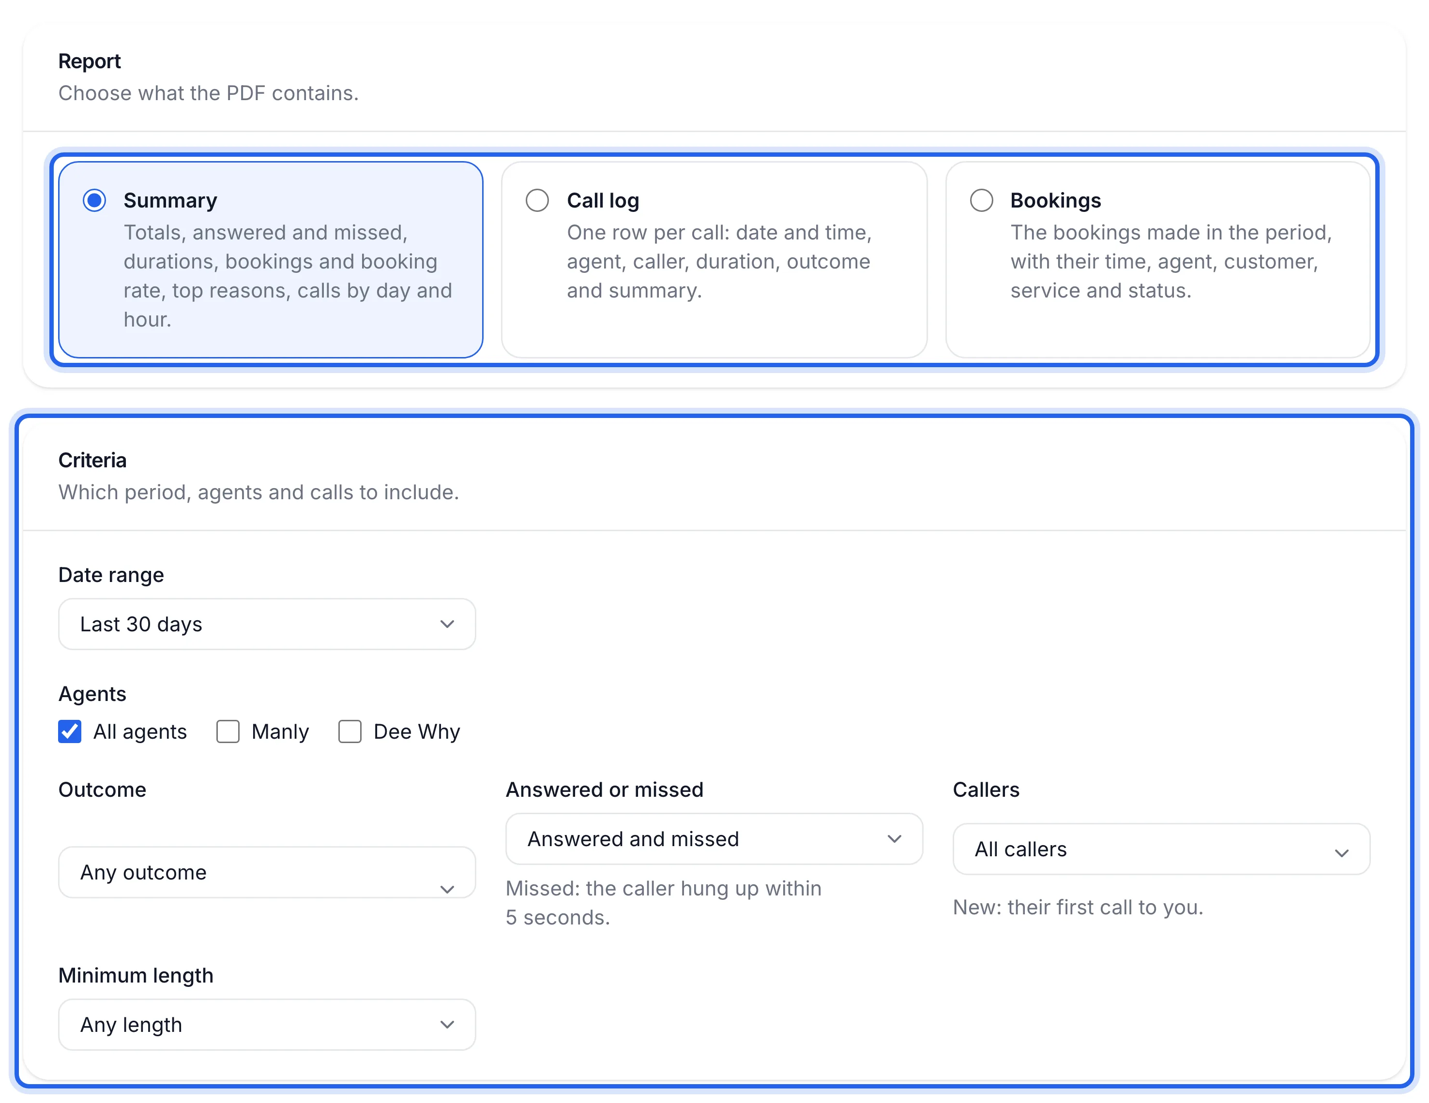Viewport: 1429px width, 1103px height.
Task: Open the All callers dropdown
Action: pos(1161,849)
